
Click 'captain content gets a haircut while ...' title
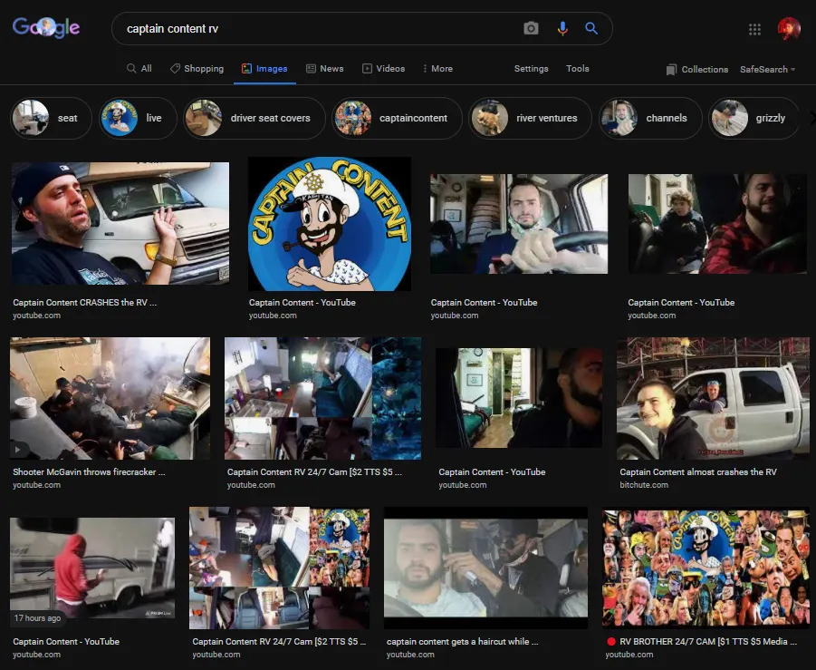click(x=462, y=641)
